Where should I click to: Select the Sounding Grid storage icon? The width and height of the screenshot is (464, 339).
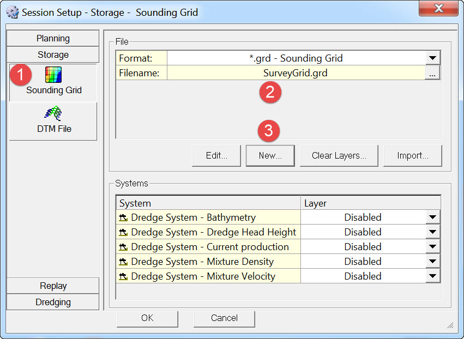[53, 75]
